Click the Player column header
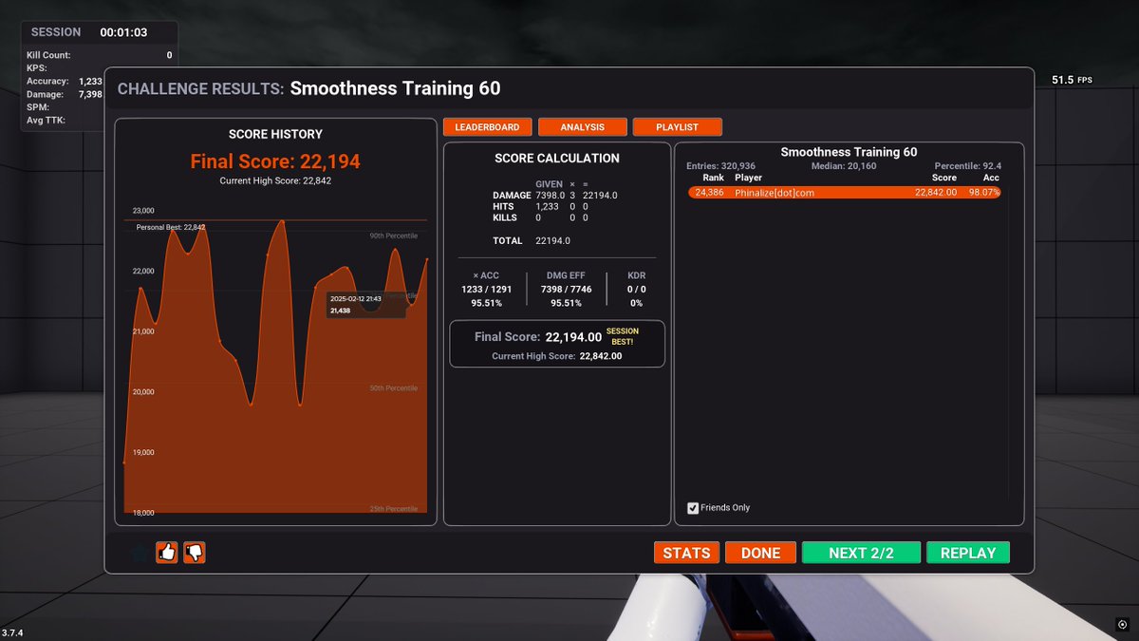Screen dimensions: 1139x641 coord(748,178)
